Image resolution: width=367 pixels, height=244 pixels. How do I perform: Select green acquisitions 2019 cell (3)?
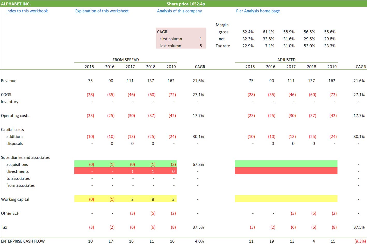(x=173, y=164)
